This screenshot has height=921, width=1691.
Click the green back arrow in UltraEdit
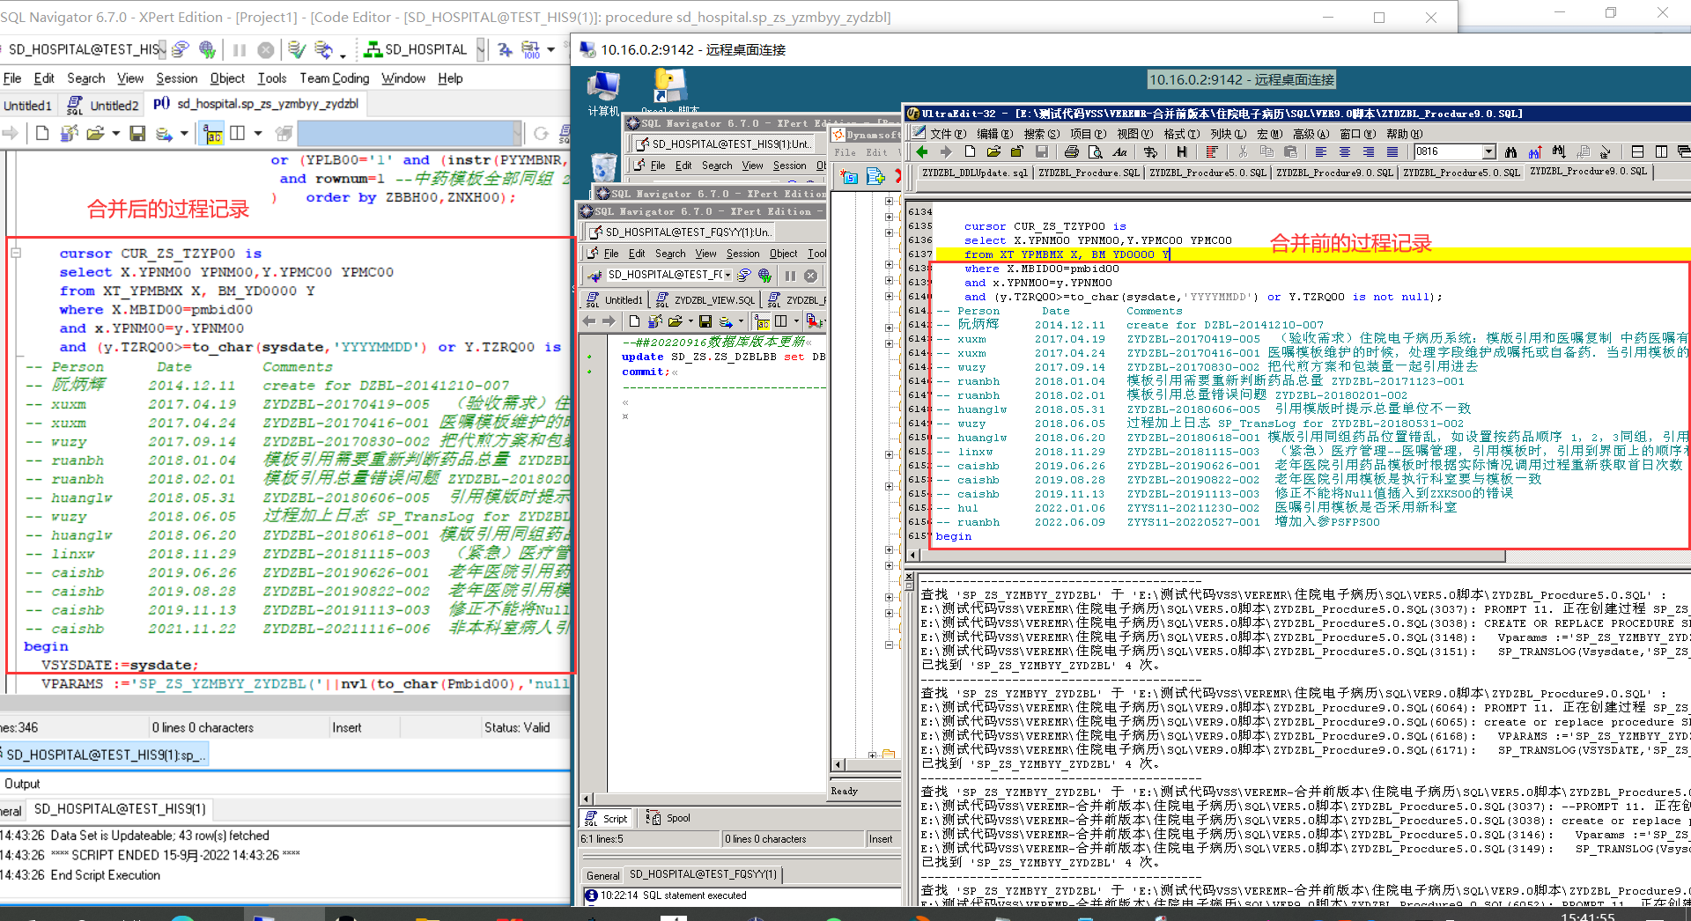[x=922, y=152]
